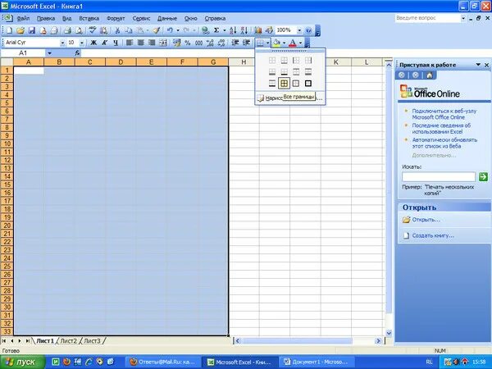
Task: Switch to the Лист3 sheet tab
Action: [x=92, y=341]
